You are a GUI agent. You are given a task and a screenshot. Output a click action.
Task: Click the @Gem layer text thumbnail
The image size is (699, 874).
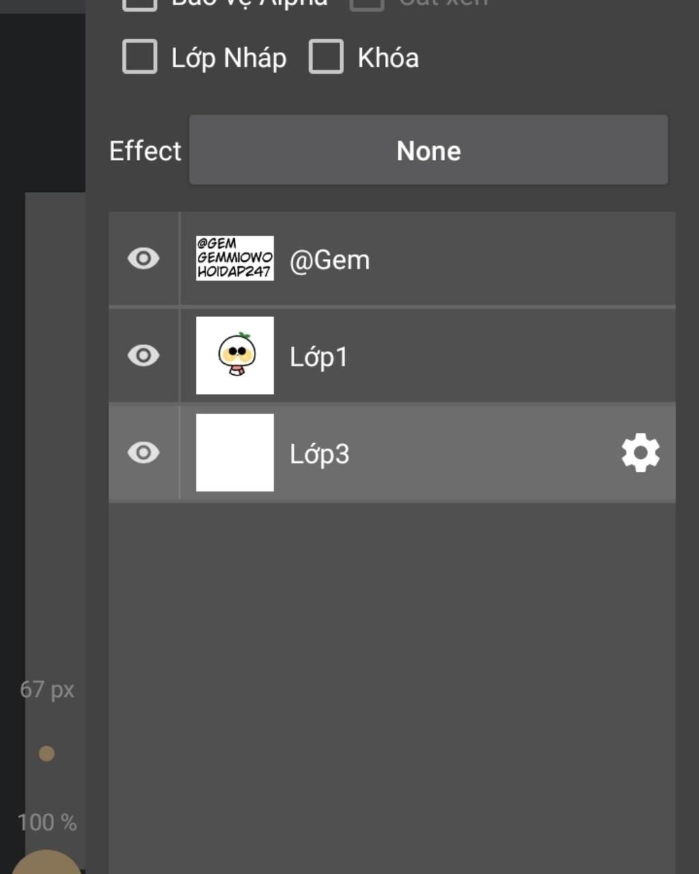click(235, 258)
